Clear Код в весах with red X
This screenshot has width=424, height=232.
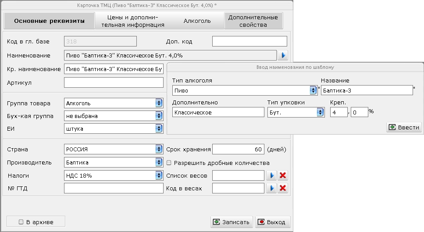point(283,188)
